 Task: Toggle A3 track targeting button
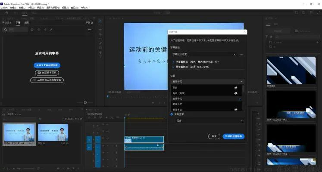(x=98, y=160)
